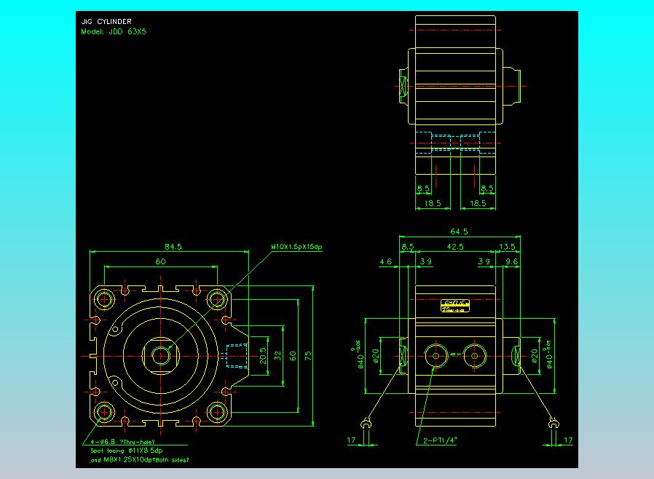Screen dimensions: 654x479
Task: Click the 42.5 body length dimension
Action: point(455,246)
